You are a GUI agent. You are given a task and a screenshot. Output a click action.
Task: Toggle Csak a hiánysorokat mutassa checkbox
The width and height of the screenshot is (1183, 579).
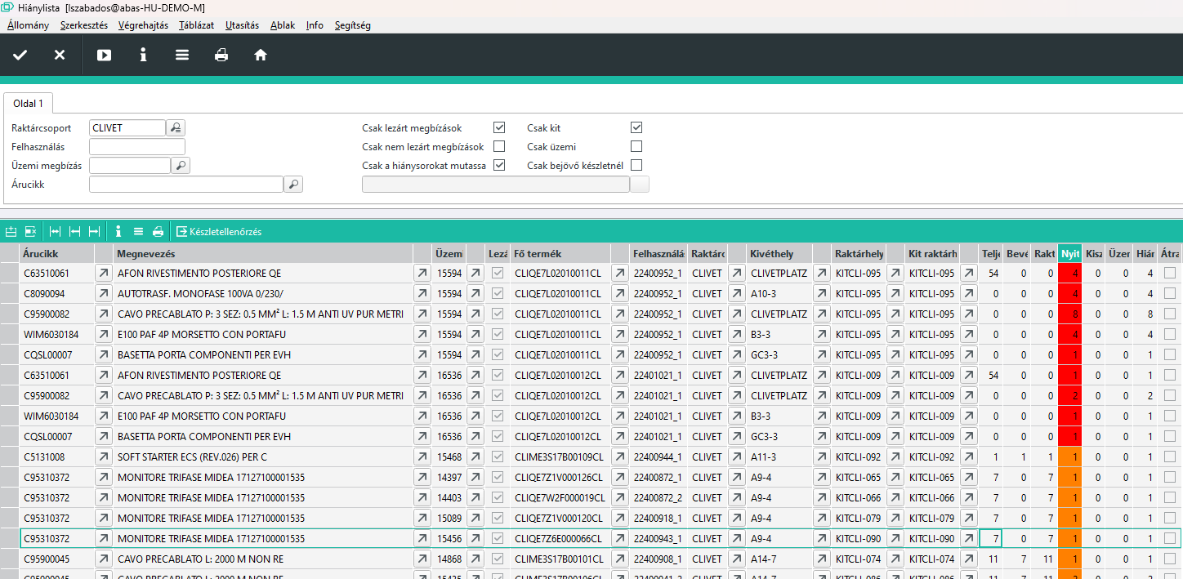pyautogui.click(x=499, y=165)
